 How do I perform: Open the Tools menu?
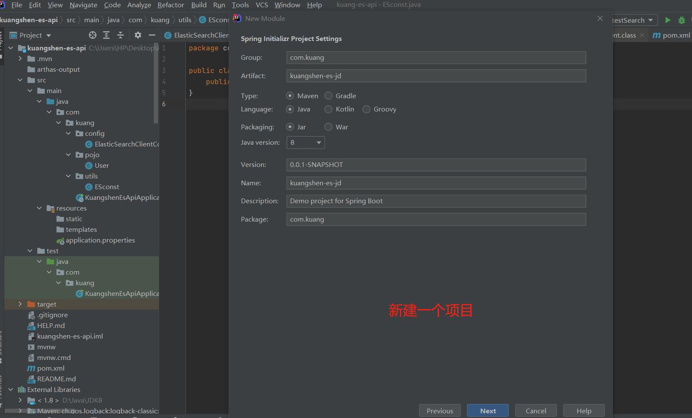click(x=240, y=5)
